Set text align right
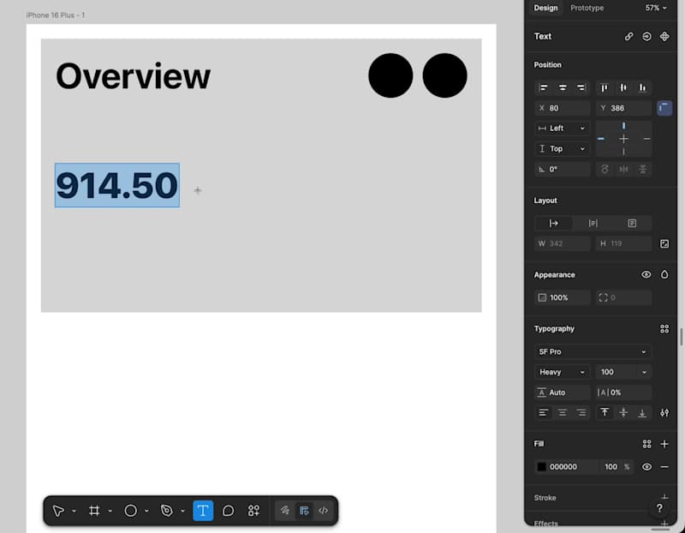 581,413
